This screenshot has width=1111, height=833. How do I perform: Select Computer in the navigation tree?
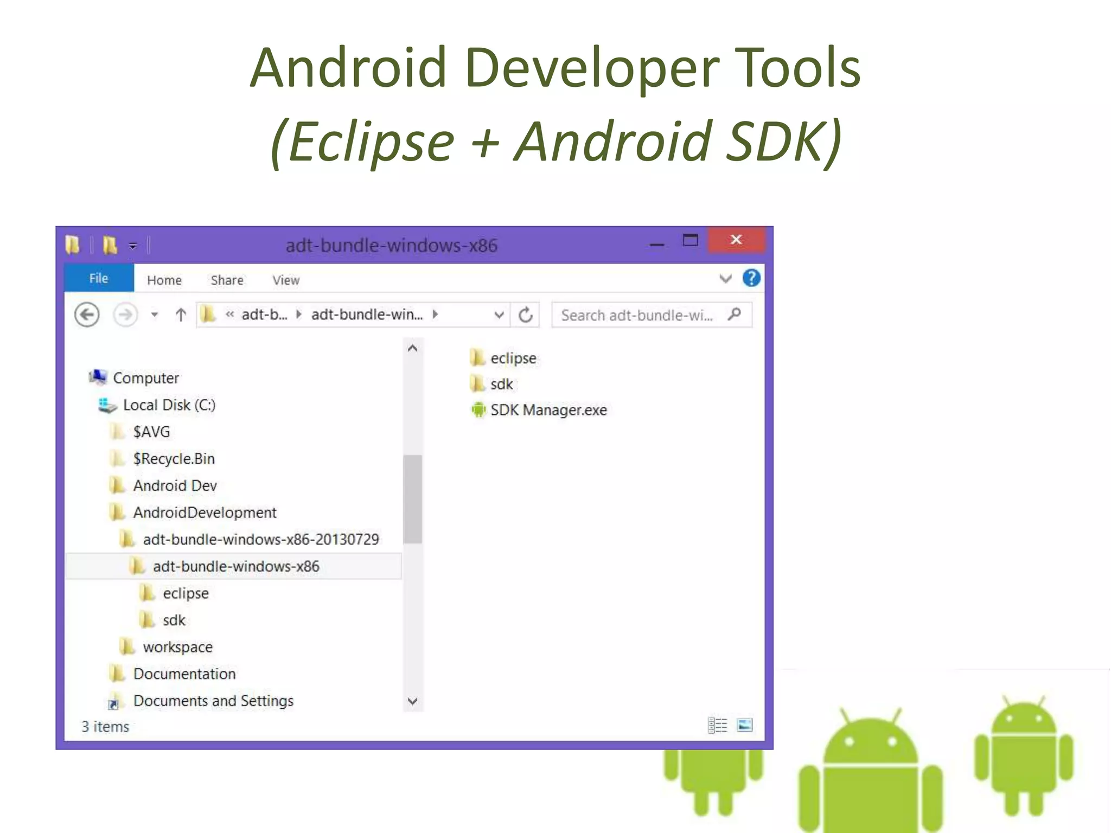tap(133, 377)
